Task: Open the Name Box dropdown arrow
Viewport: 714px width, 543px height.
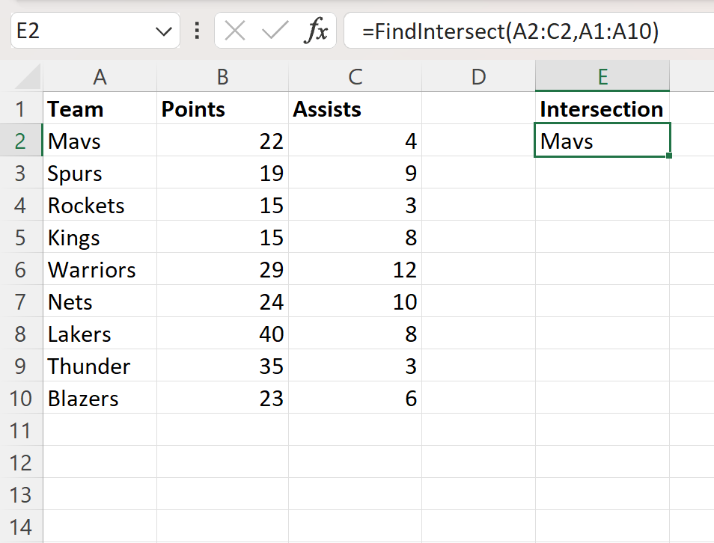Action: (x=162, y=31)
